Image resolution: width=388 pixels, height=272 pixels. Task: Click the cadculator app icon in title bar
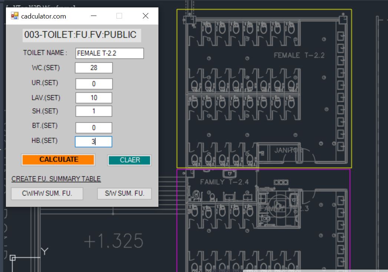click(x=14, y=16)
